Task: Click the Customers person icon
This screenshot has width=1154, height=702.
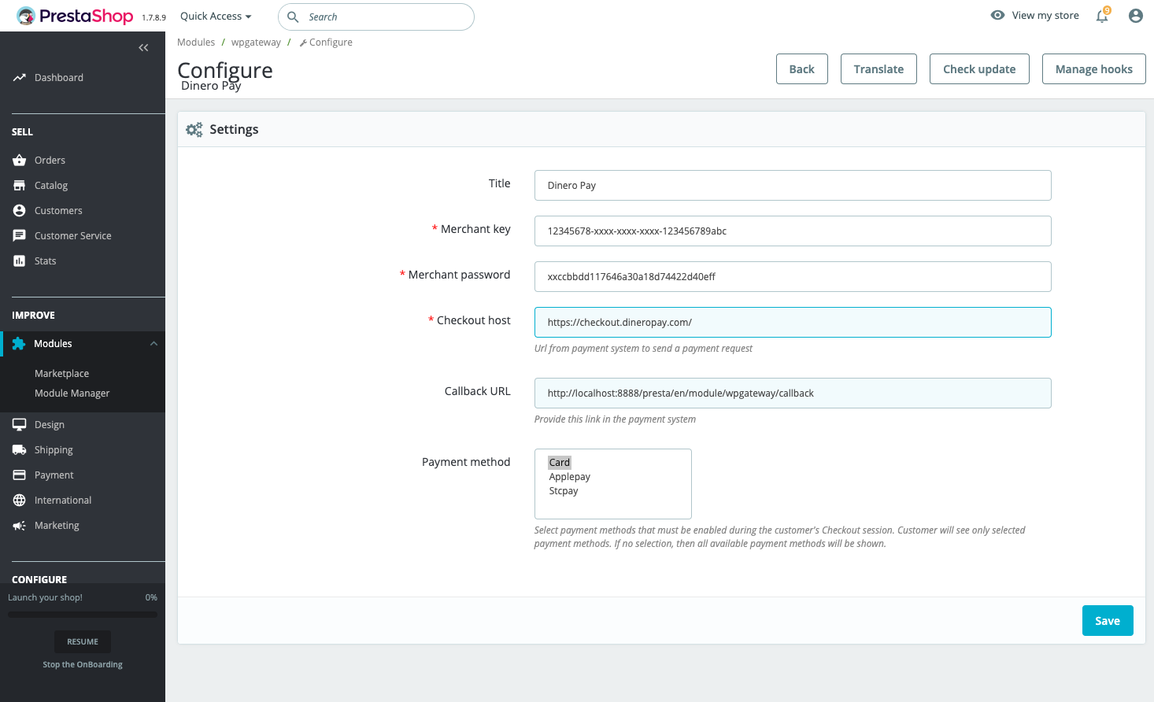Action: [20, 211]
